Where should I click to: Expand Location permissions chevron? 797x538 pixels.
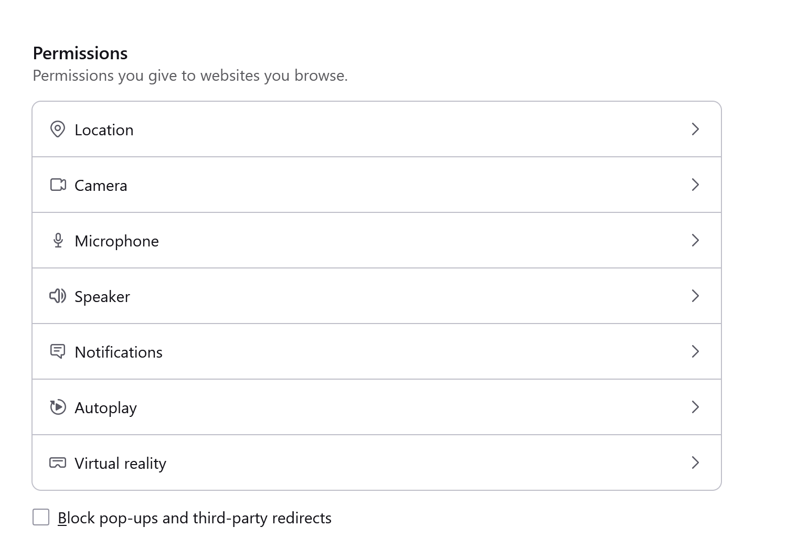coord(695,129)
